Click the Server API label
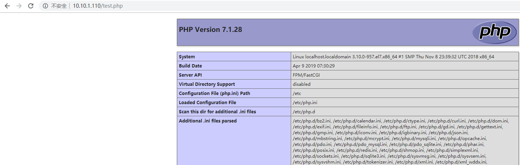Viewport: 520px width, 165px height. pyautogui.click(x=190, y=75)
